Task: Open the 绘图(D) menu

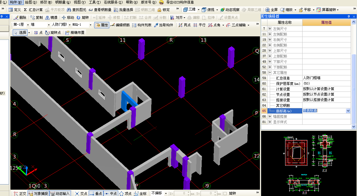Action: (x=31, y=2)
